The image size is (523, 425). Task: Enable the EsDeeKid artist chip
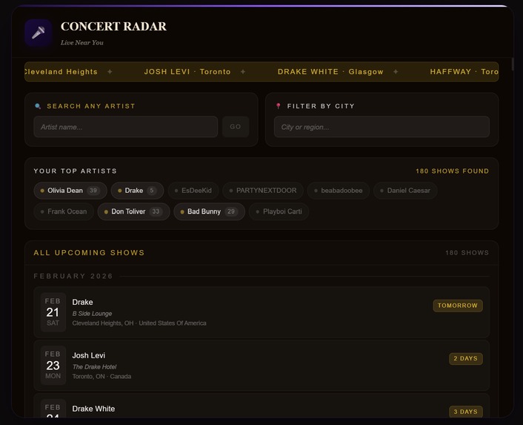coord(193,191)
